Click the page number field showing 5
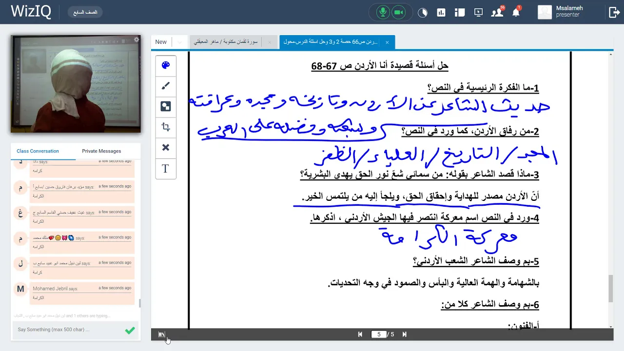This screenshot has width=624, height=351. (379, 334)
